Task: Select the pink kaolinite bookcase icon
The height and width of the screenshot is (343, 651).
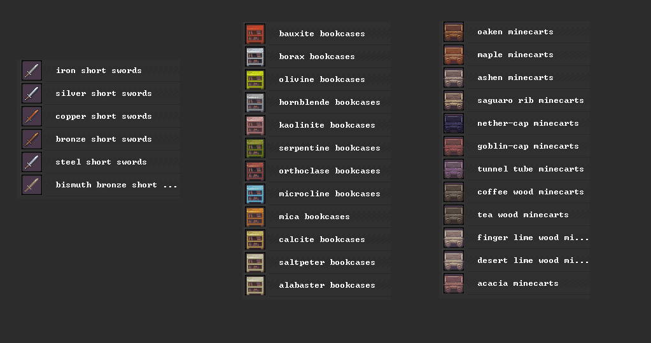Action: coord(255,124)
